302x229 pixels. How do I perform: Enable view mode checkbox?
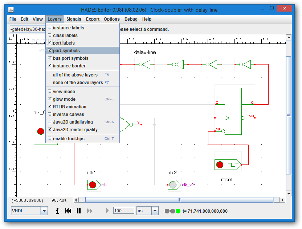click(x=83, y=92)
